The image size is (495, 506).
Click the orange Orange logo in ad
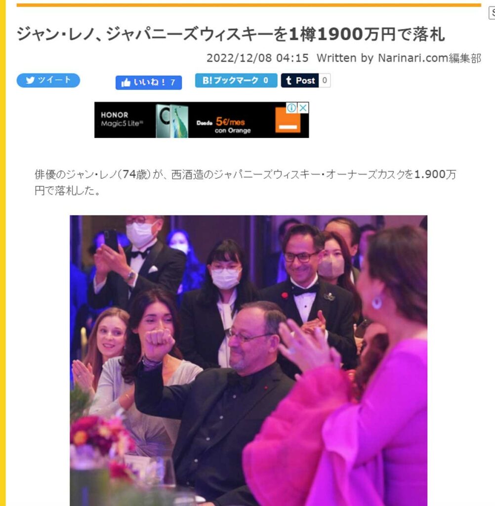[288, 121]
